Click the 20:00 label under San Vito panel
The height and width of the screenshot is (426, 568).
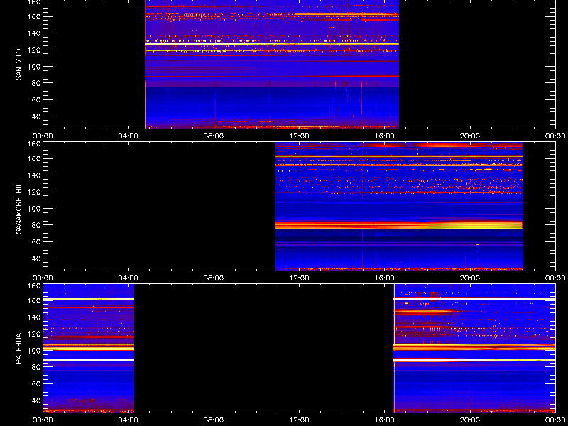coord(470,136)
